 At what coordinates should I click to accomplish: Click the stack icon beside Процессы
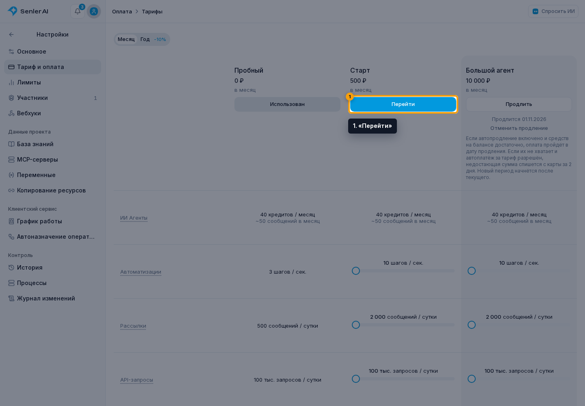pos(11,283)
